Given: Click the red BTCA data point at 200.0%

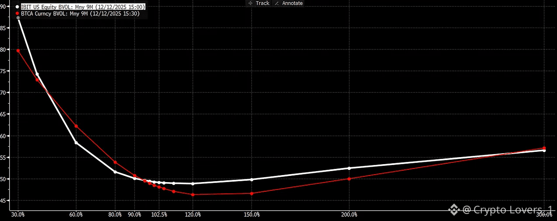Looking at the screenshot, I should coord(349,179).
